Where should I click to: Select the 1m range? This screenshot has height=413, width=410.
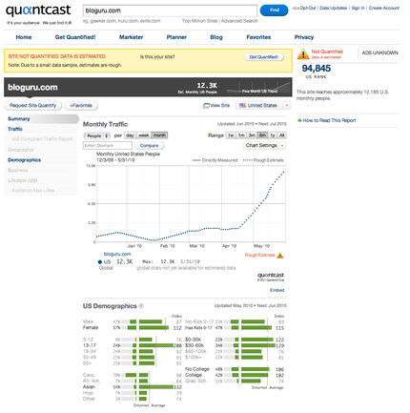(241, 135)
